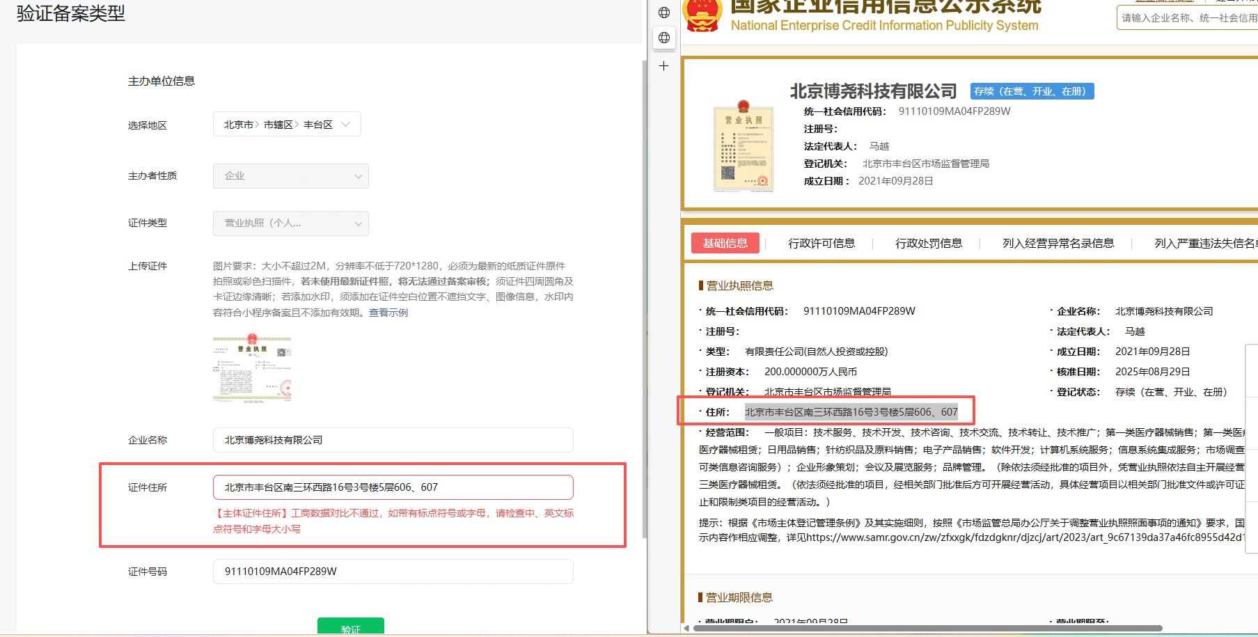Open the 查看示例 link
The width and height of the screenshot is (1258, 637).
[x=388, y=313]
